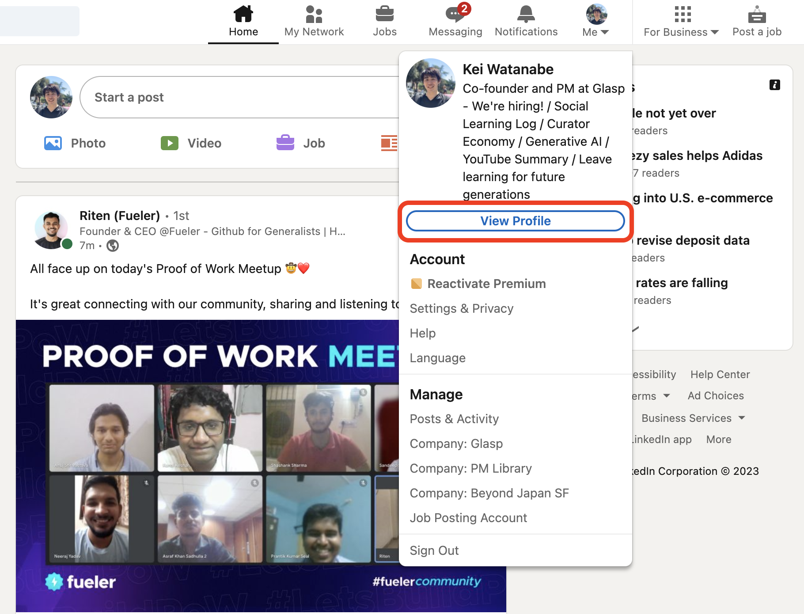
Task: Click the news info icon
Action: pos(774,85)
